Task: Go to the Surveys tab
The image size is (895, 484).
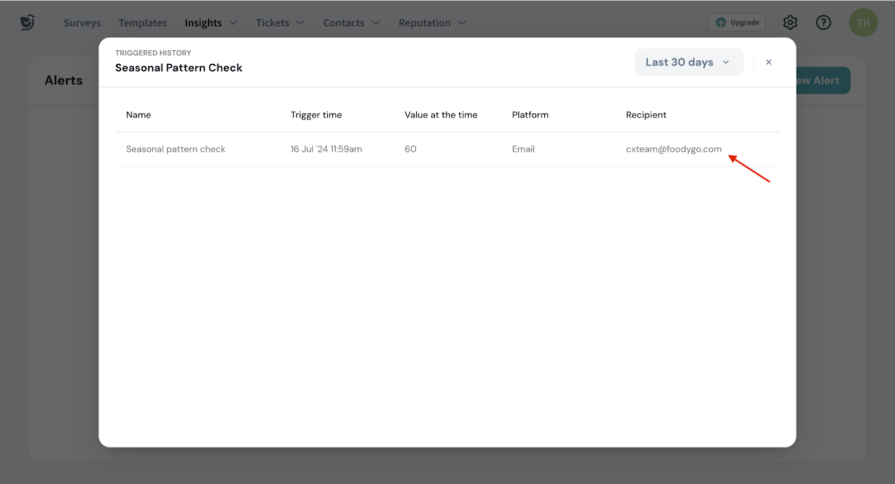Action: [x=82, y=23]
